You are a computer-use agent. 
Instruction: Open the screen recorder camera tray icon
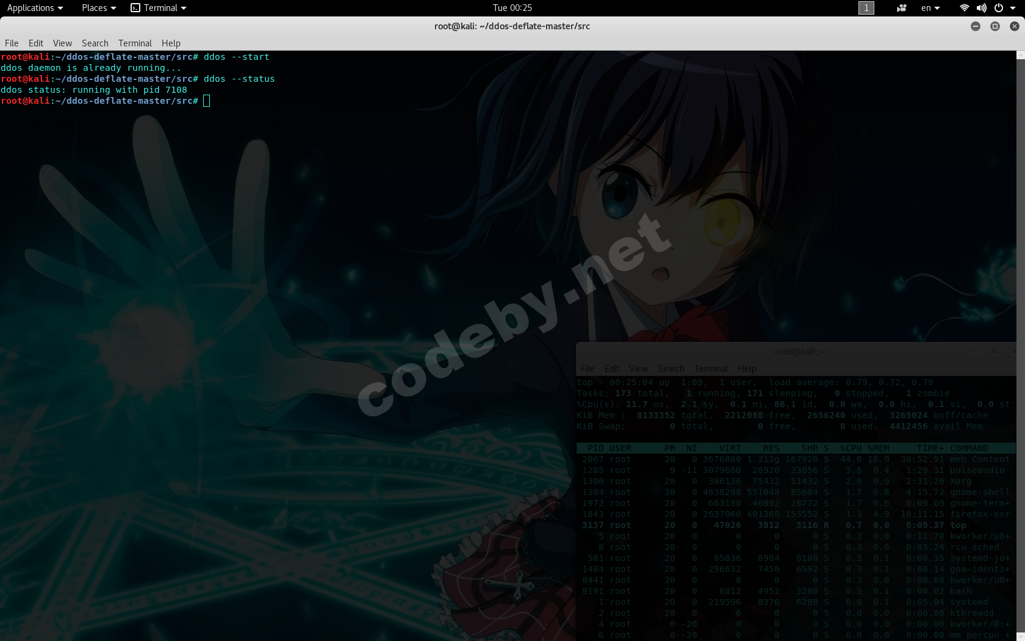[x=901, y=8]
